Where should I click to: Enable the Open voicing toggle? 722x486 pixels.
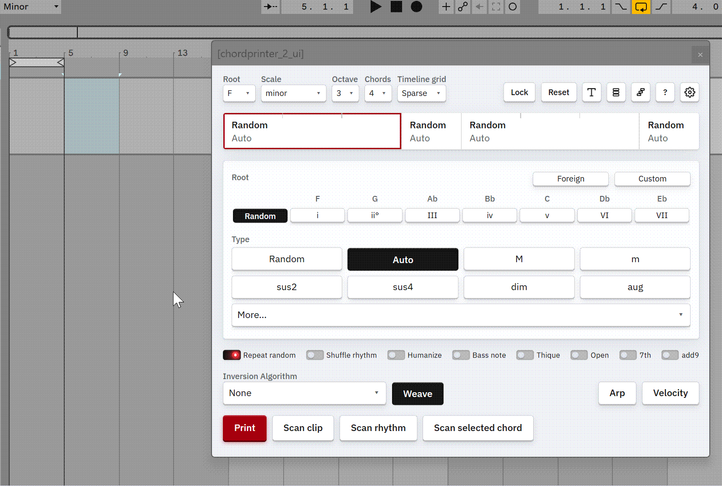(x=579, y=355)
